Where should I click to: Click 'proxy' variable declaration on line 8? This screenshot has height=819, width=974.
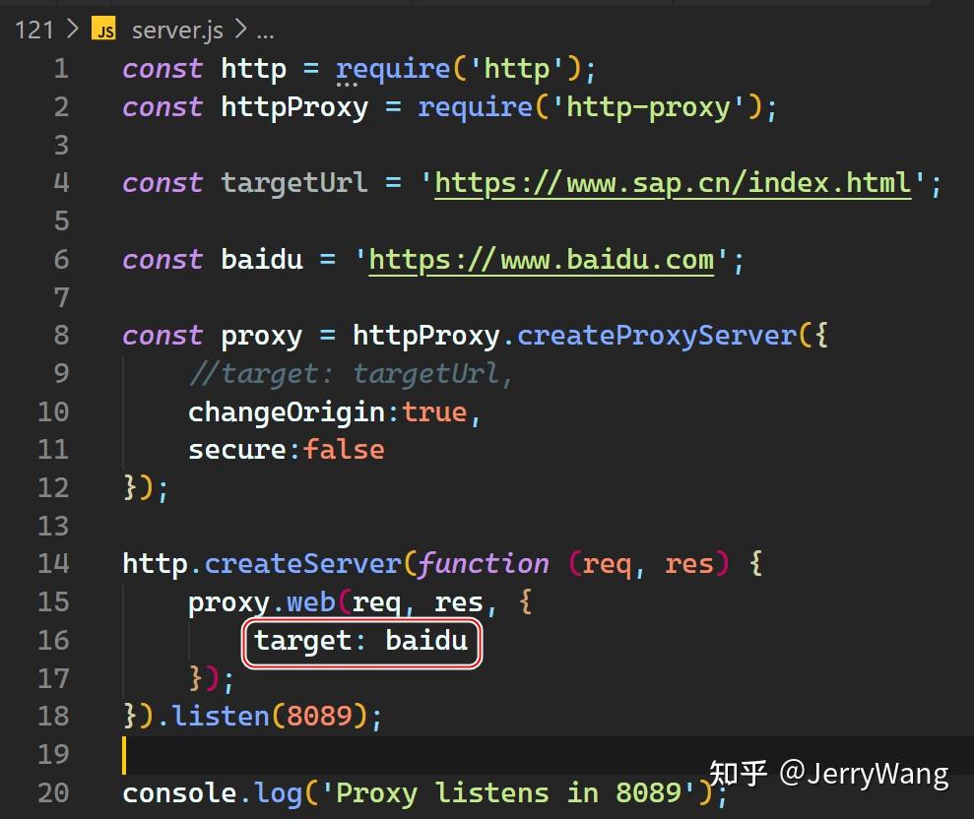262,338
